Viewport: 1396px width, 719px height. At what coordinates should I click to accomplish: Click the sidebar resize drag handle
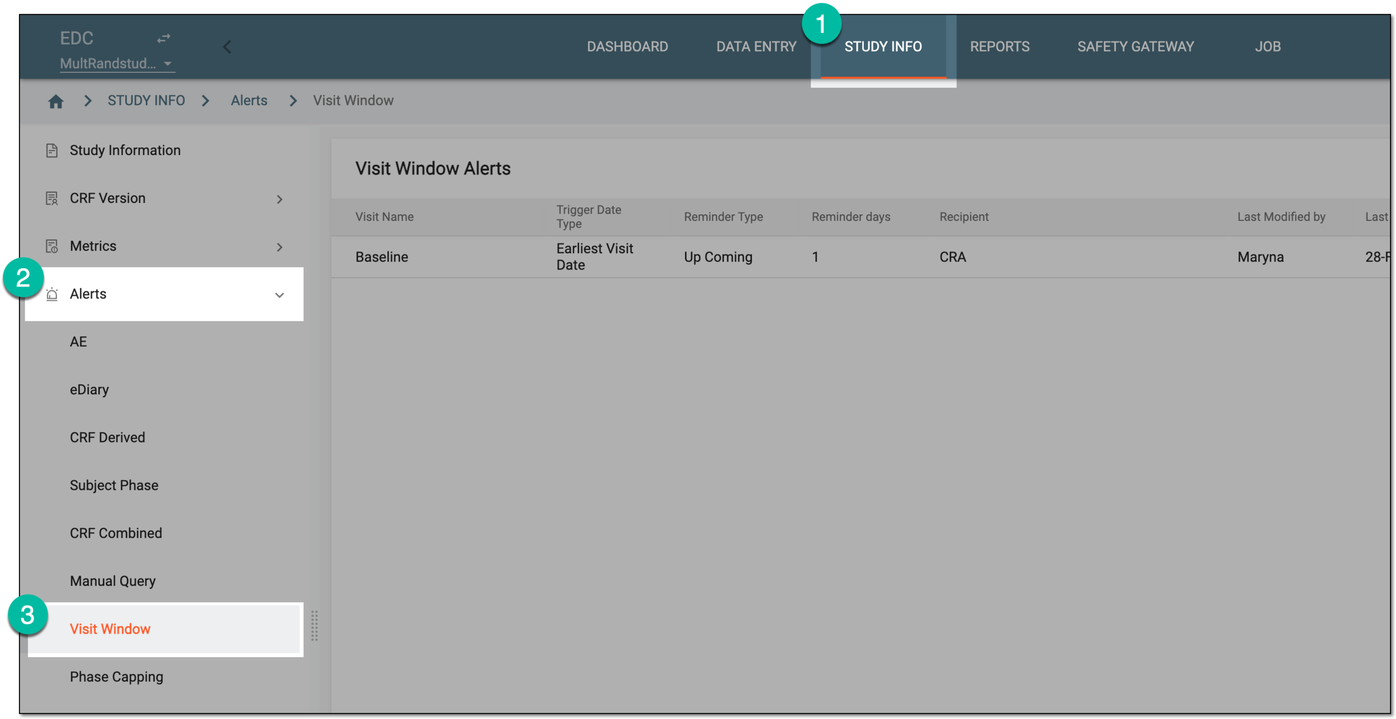pos(314,626)
